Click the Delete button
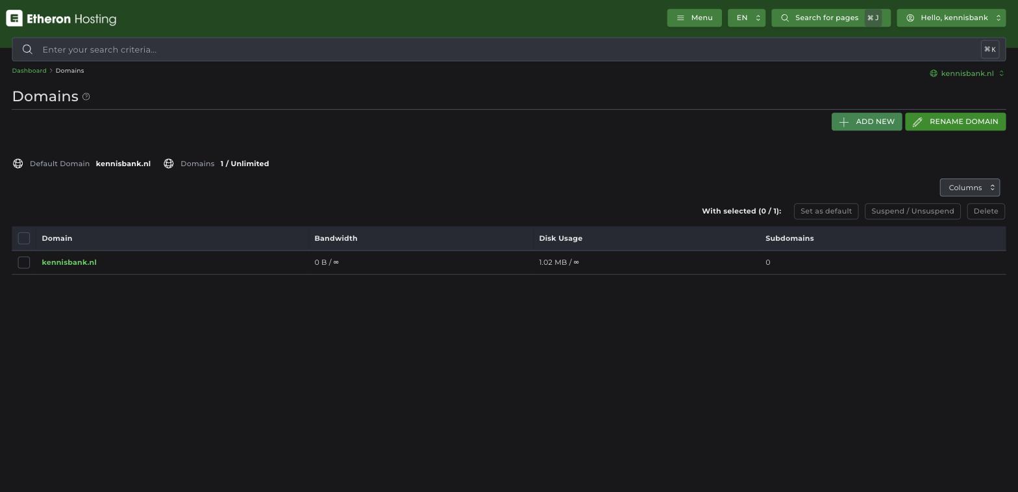The image size is (1018, 492). (986, 212)
